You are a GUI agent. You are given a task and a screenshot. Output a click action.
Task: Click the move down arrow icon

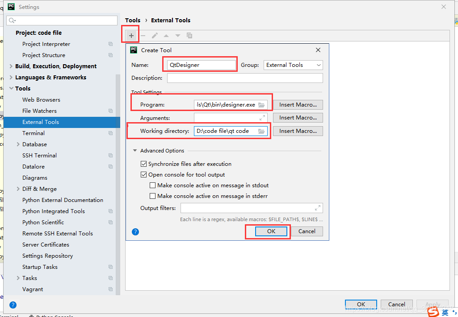click(x=177, y=36)
